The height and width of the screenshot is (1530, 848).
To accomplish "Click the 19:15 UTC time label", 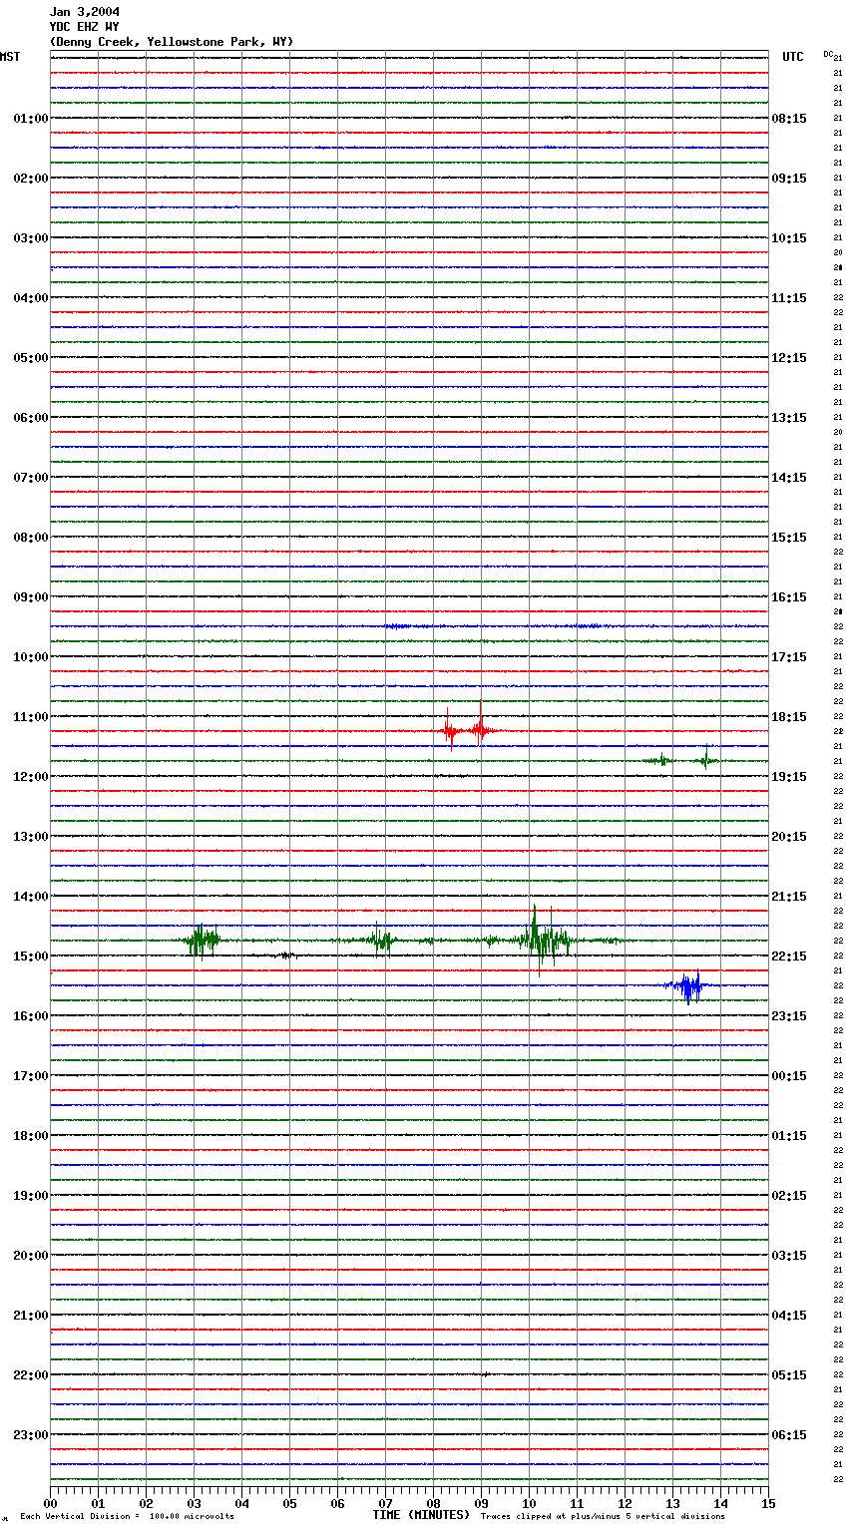I will (789, 777).
